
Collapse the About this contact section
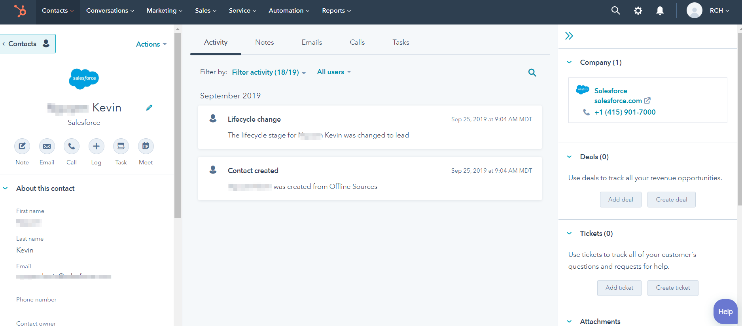pyautogui.click(x=6, y=188)
